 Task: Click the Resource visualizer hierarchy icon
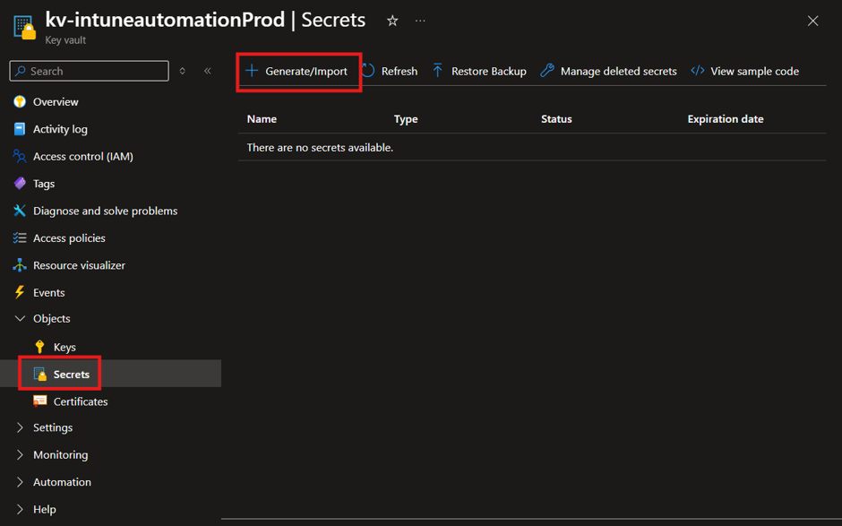point(20,265)
